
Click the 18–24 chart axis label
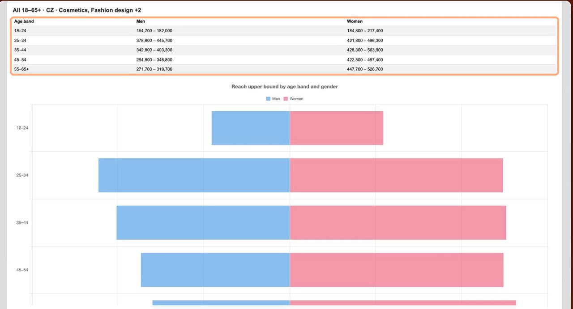pyautogui.click(x=22, y=128)
